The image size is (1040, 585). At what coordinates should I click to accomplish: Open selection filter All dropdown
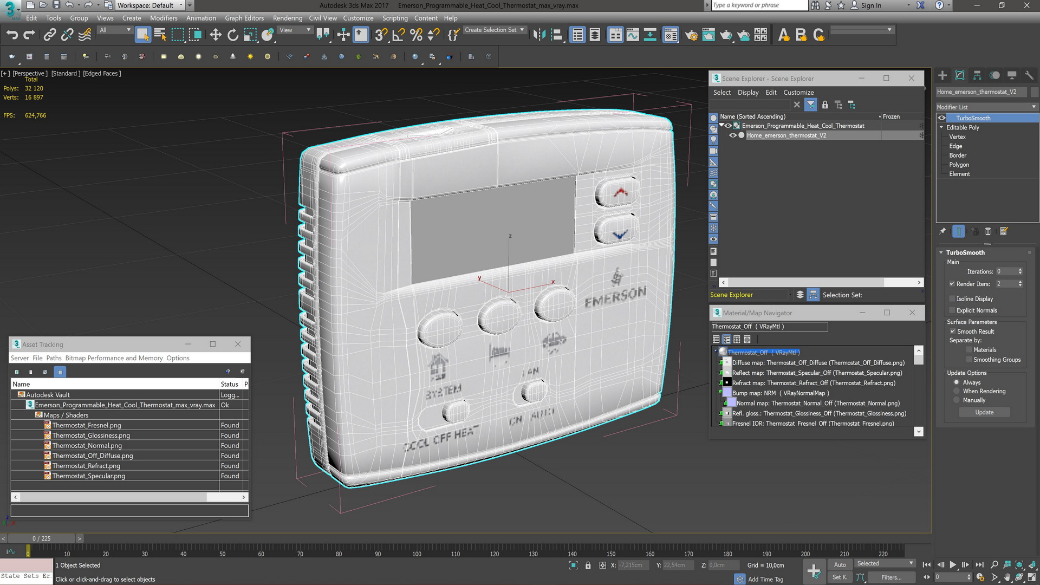point(115,30)
